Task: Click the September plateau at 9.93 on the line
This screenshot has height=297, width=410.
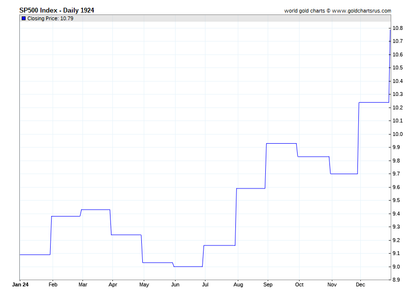Action: coord(281,144)
